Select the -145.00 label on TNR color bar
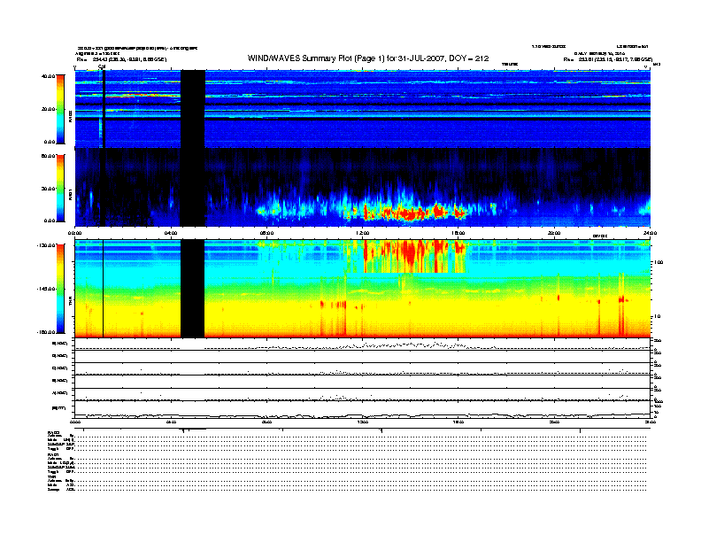The height and width of the screenshot is (542, 701). [x=46, y=289]
